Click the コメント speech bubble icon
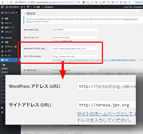Screen dimensions: 143x134 (x=2, y=32)
